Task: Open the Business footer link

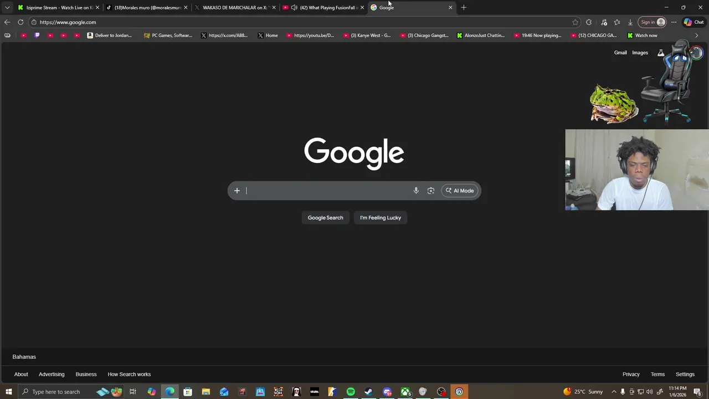Action: (86, 375)
